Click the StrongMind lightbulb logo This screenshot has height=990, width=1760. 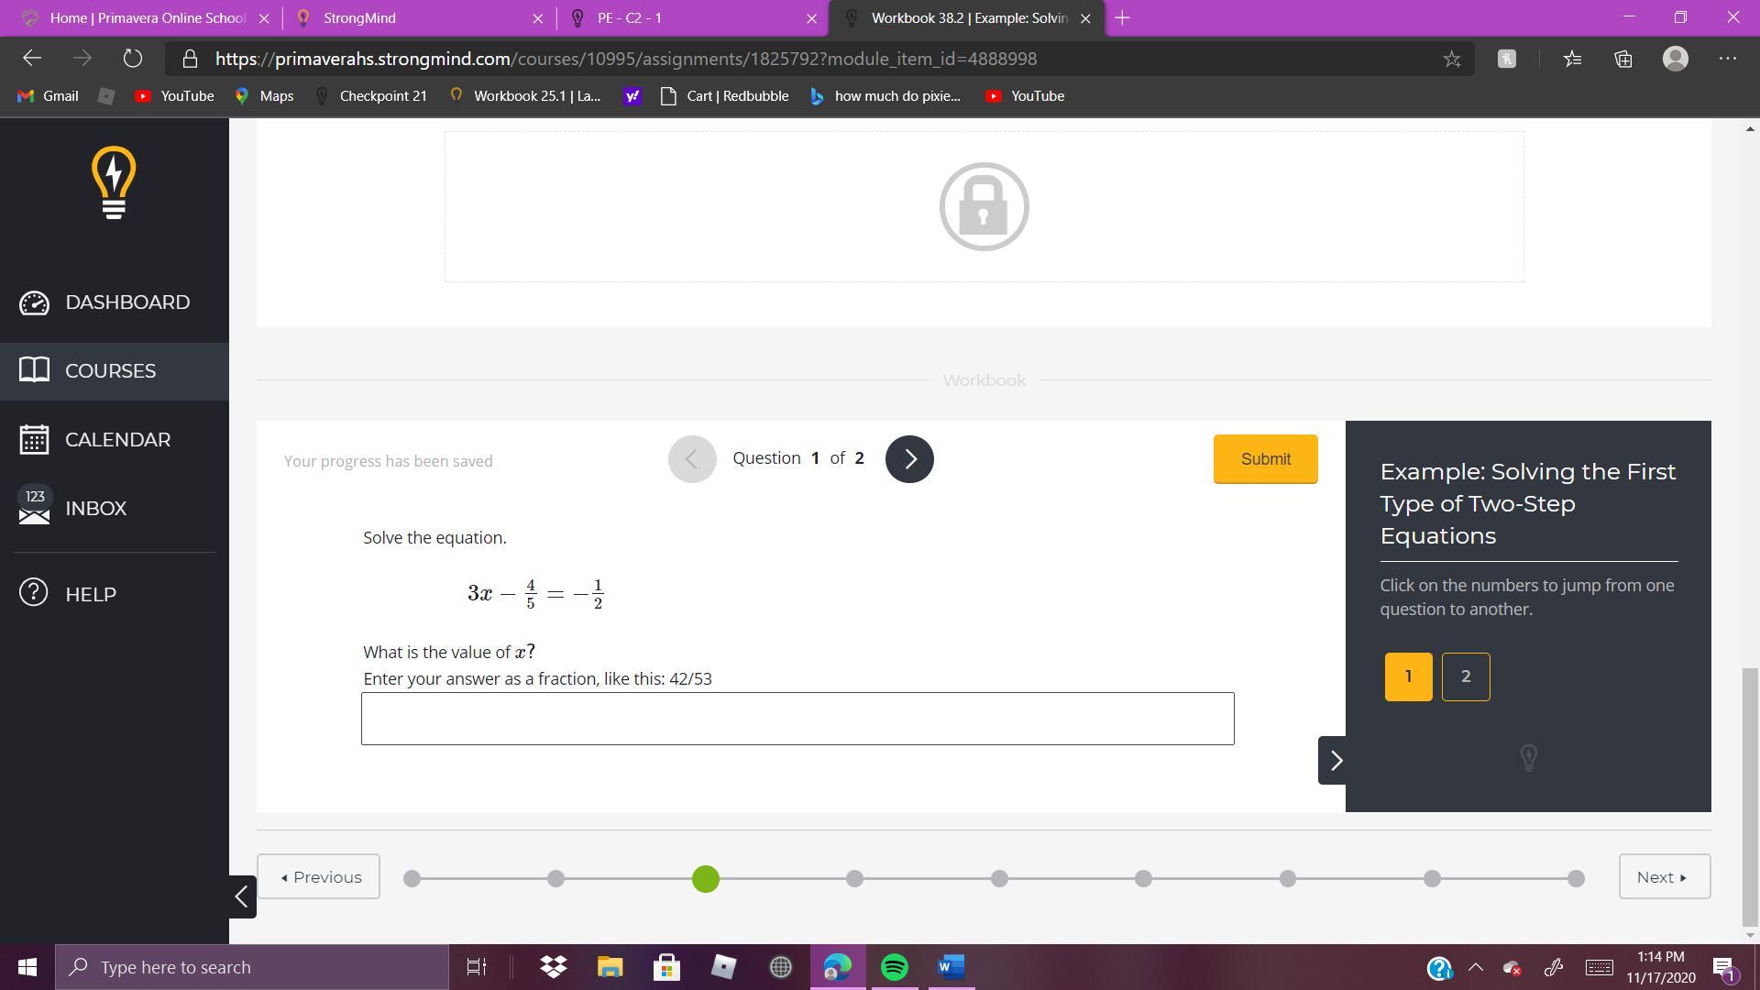[x=114, y=183]
